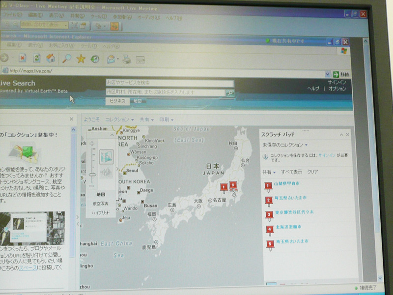Click map pushpin number 5 near Tokyo

pyautogui.click(x=233, y=186)
